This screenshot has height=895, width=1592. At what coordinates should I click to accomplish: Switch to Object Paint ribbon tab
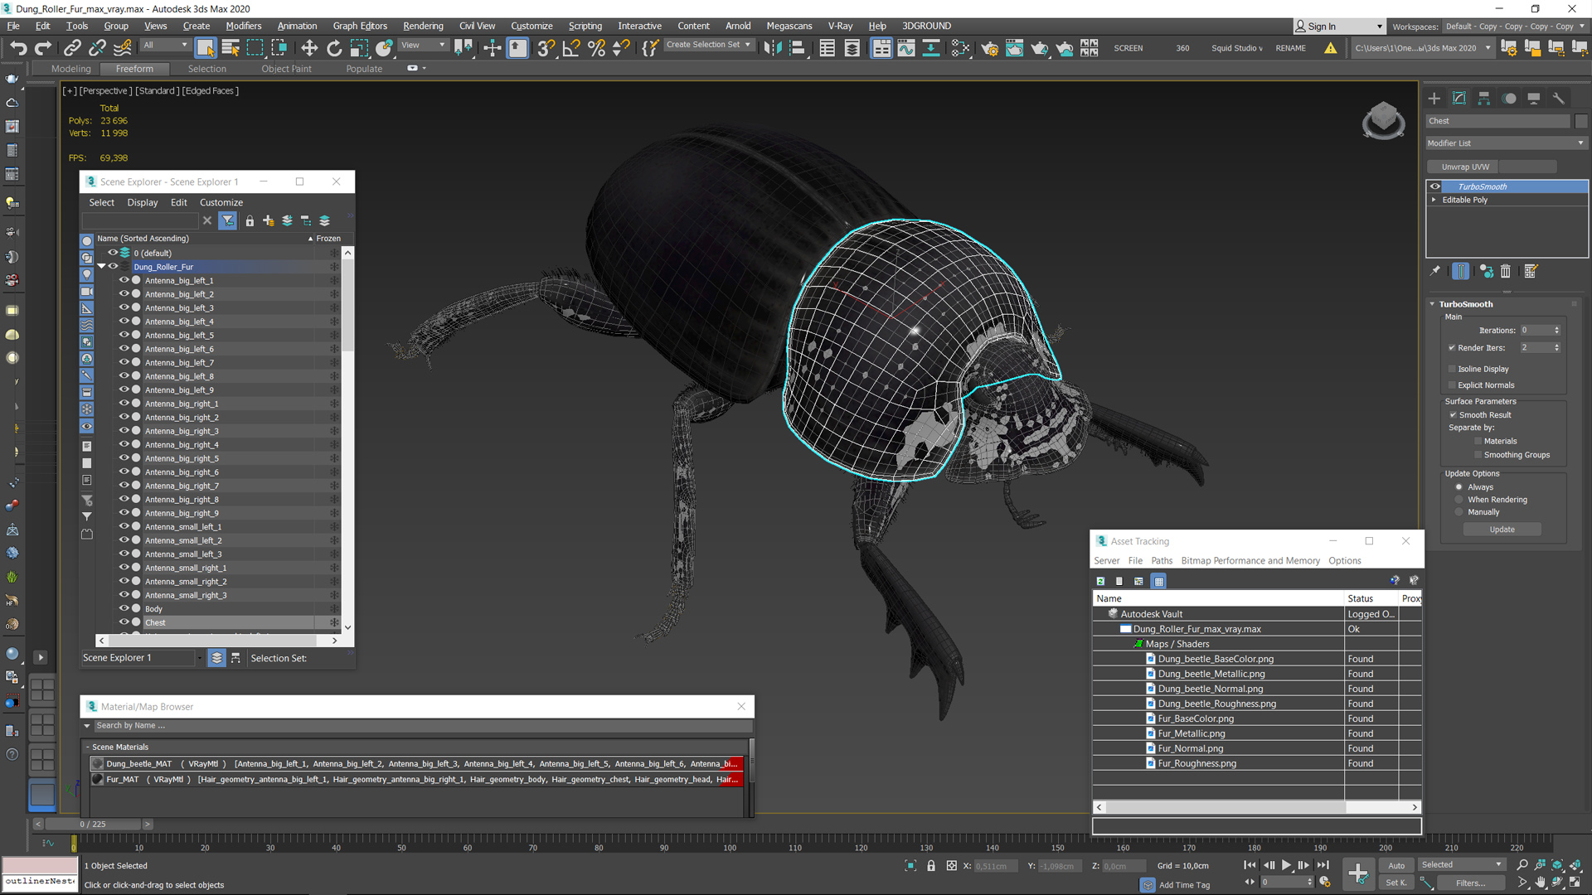tap(286, 69)
